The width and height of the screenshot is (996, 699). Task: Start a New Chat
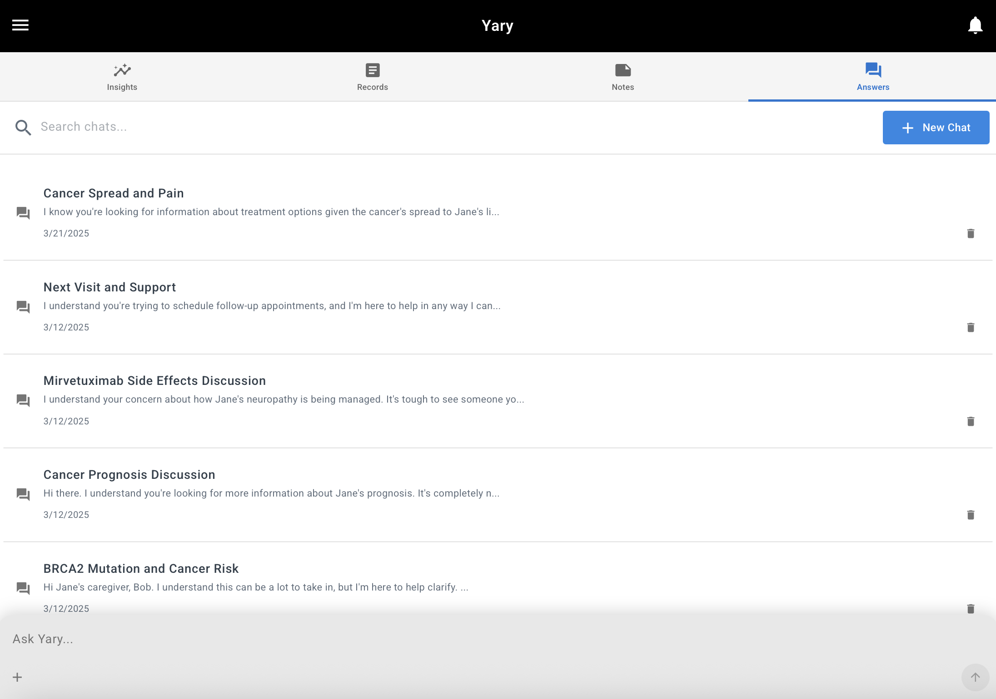pos(936,128)
